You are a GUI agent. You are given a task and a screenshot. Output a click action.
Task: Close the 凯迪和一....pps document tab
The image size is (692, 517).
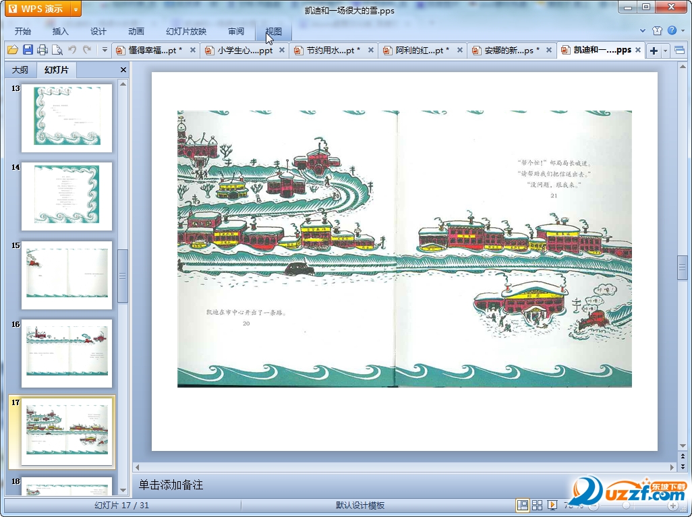pyautogui.click(x=638, y=51)
